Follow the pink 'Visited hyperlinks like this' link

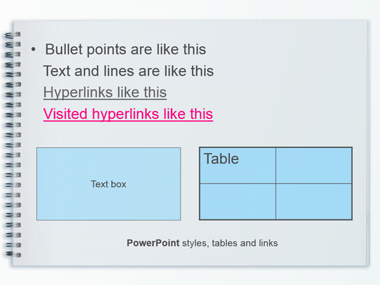point(128,114)
